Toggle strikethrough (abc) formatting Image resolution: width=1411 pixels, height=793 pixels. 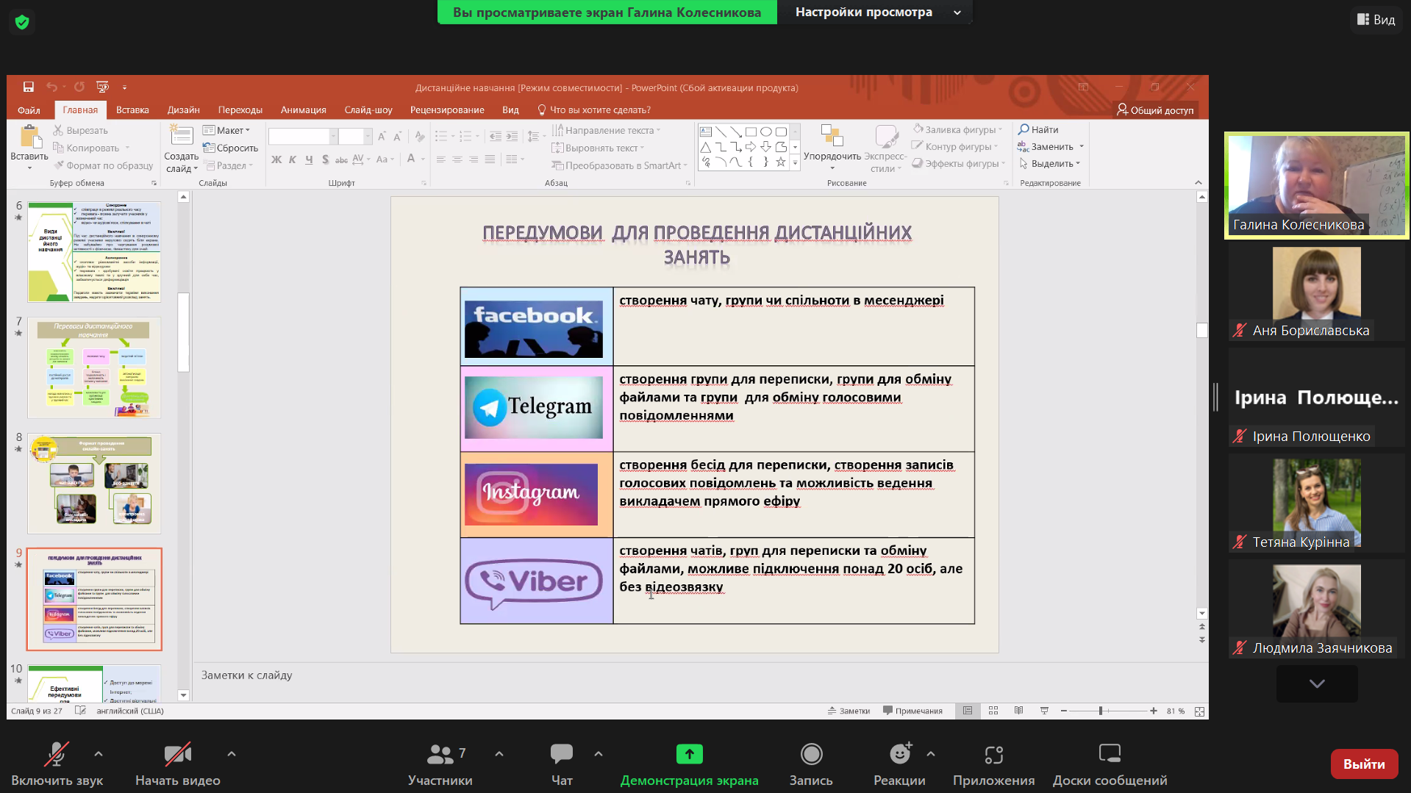tap(341, 159)
